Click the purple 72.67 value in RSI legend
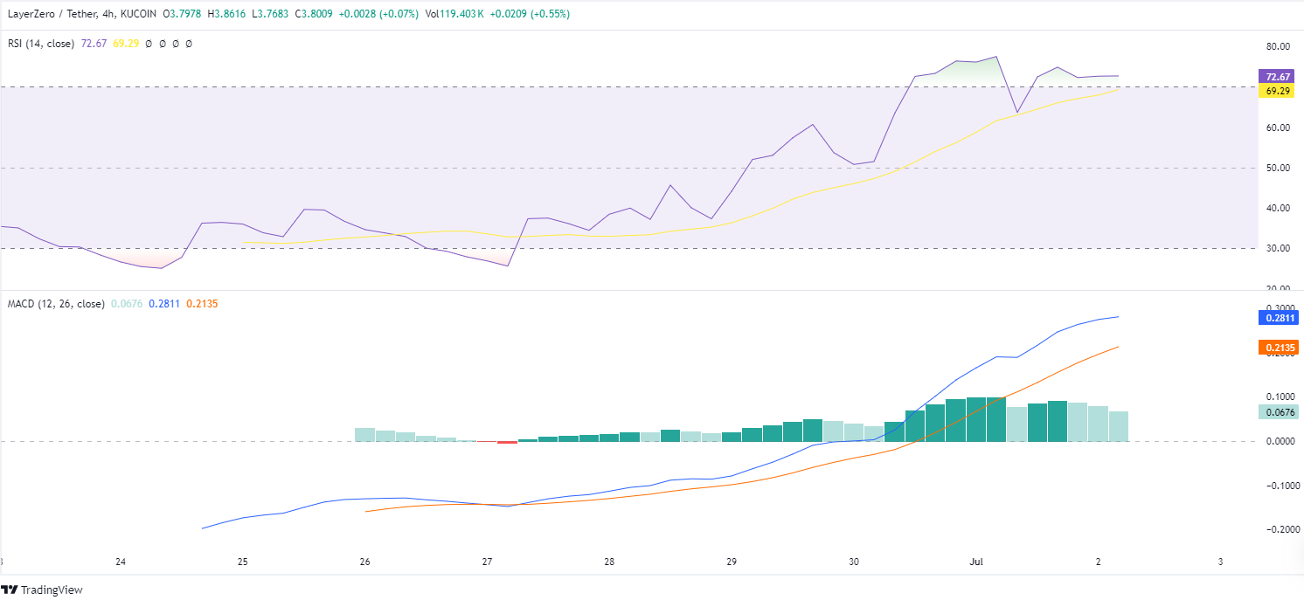 coord(94,43)
